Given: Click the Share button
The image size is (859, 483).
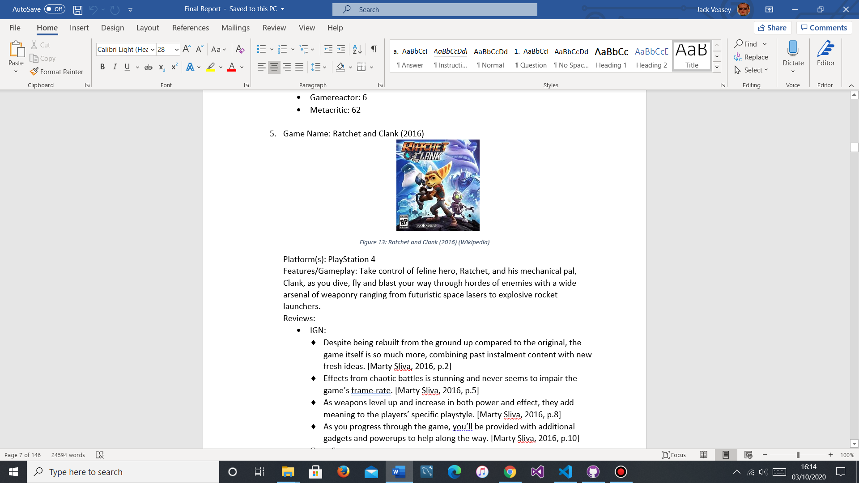Looking at the screenshot, I should (772, 28).
